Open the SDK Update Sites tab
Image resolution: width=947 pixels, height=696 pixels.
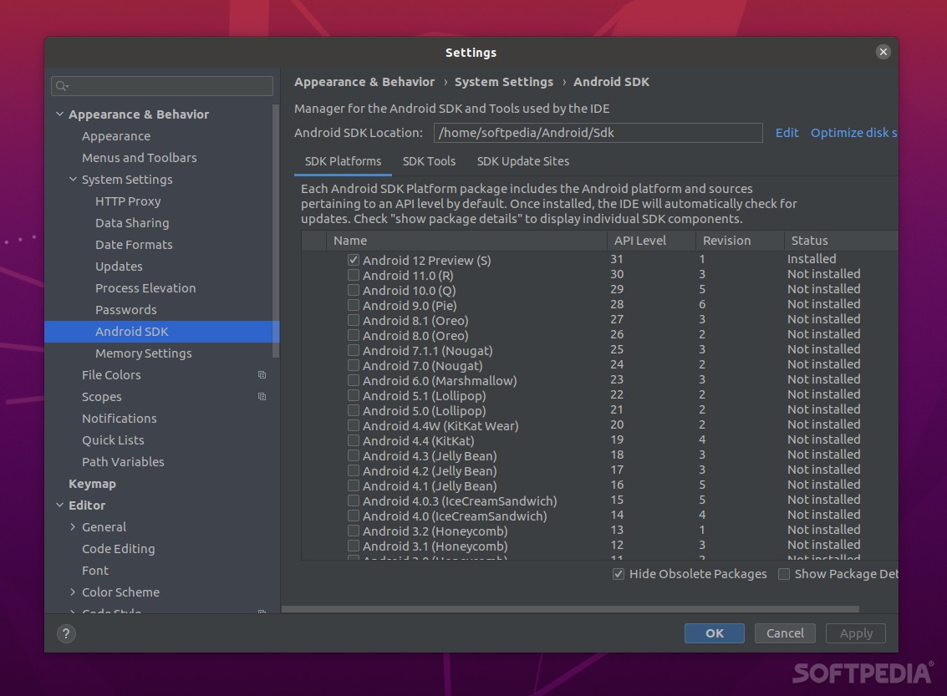(x=523, y=161)
